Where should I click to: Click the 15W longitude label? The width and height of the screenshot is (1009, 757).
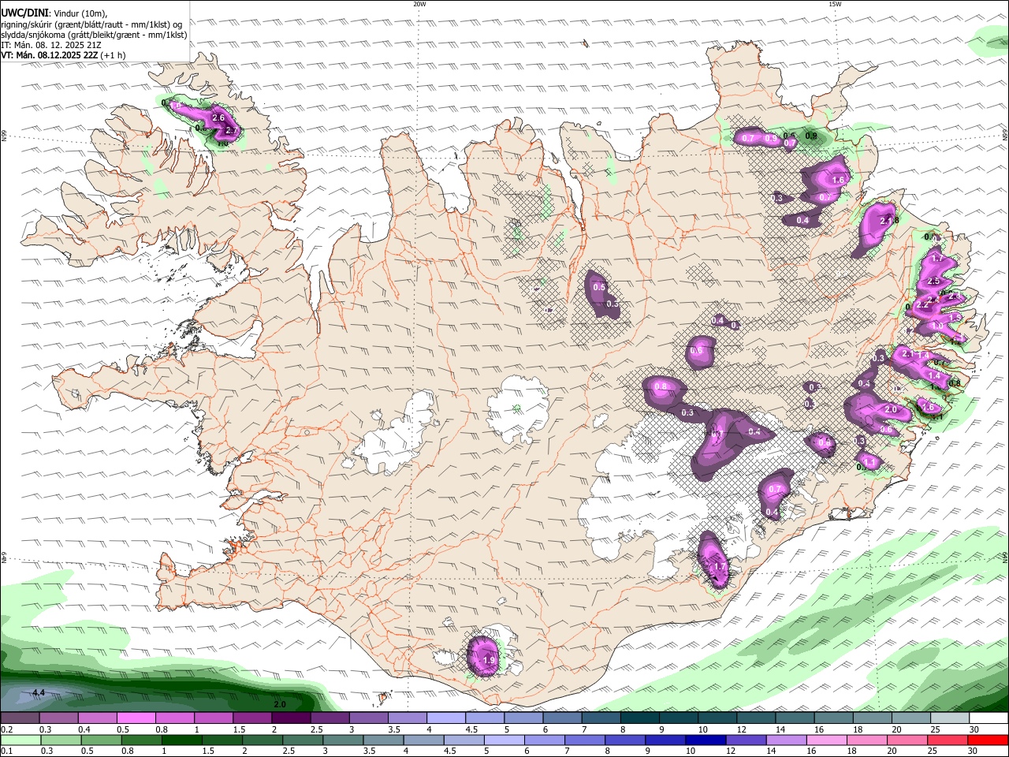click(835, 4)
